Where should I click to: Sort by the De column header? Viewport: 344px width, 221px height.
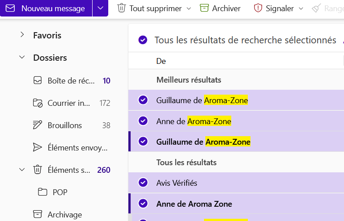(161, 61)
